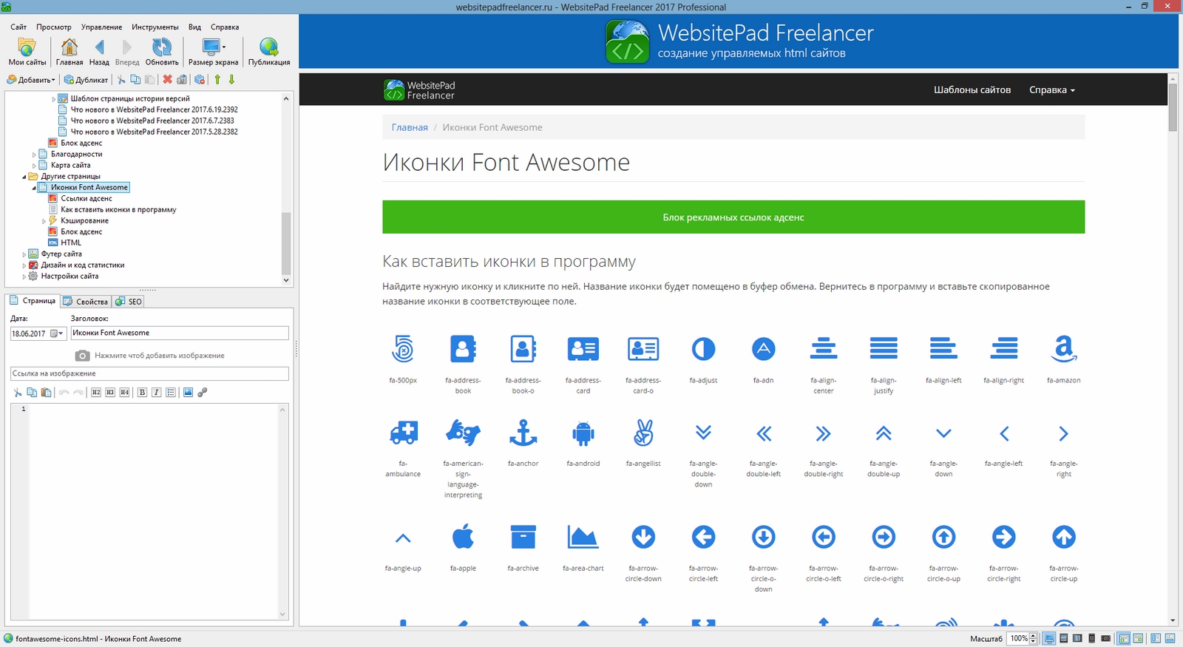This screenshot has width=1183, height=647.
Task: Open the Справка menu in the menu bar
Action: 225,27
